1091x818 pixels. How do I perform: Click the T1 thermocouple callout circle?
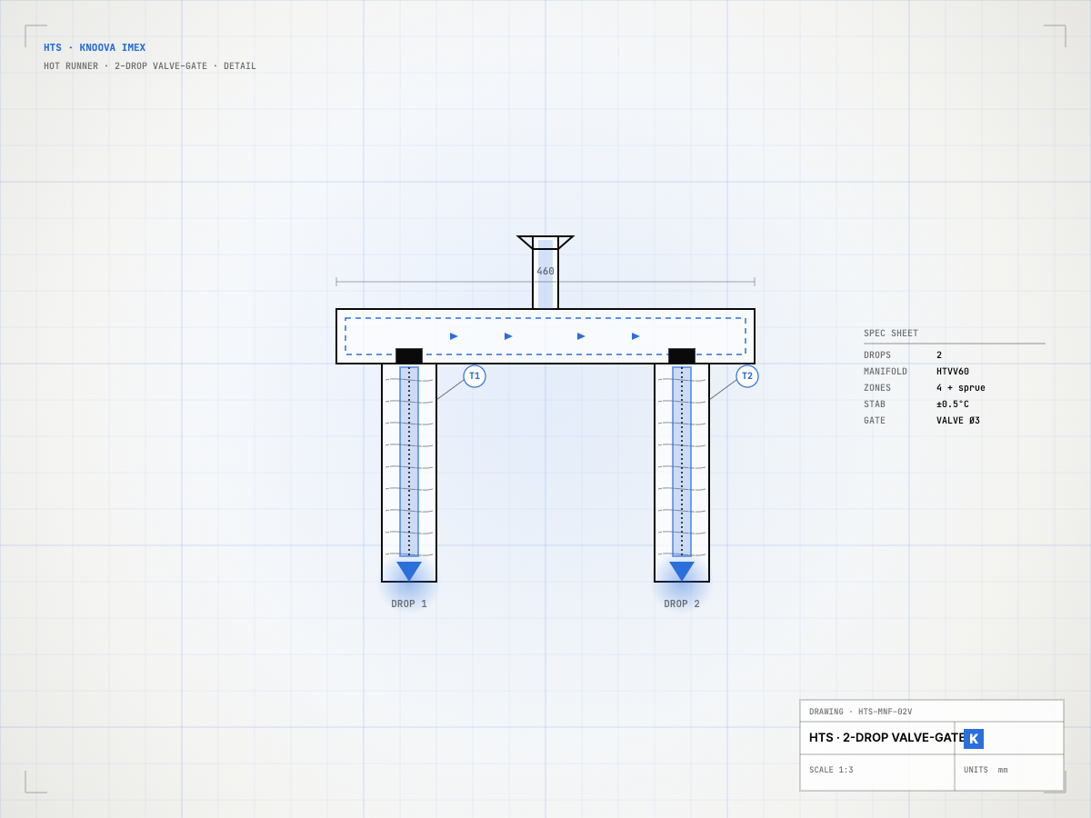click(475, 376)
